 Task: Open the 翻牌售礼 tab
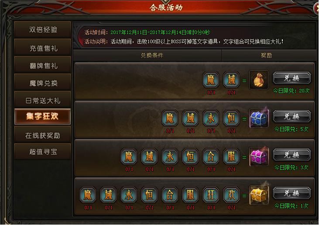click(43, 65)
